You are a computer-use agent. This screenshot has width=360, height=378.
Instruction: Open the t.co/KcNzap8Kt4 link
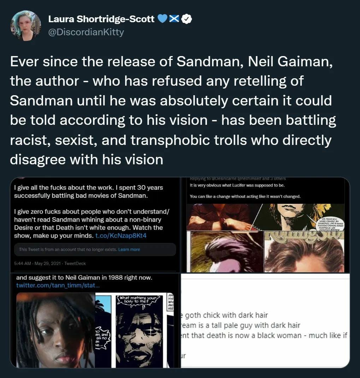[x=121, y=235]
